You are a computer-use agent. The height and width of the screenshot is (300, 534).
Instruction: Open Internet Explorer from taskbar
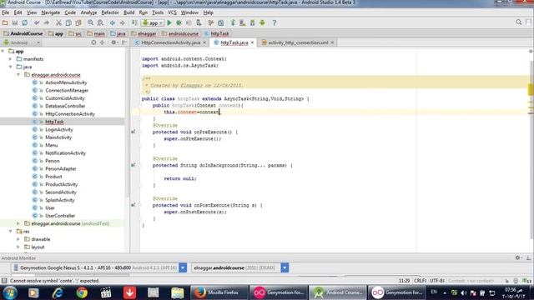(x=58, y=292)
